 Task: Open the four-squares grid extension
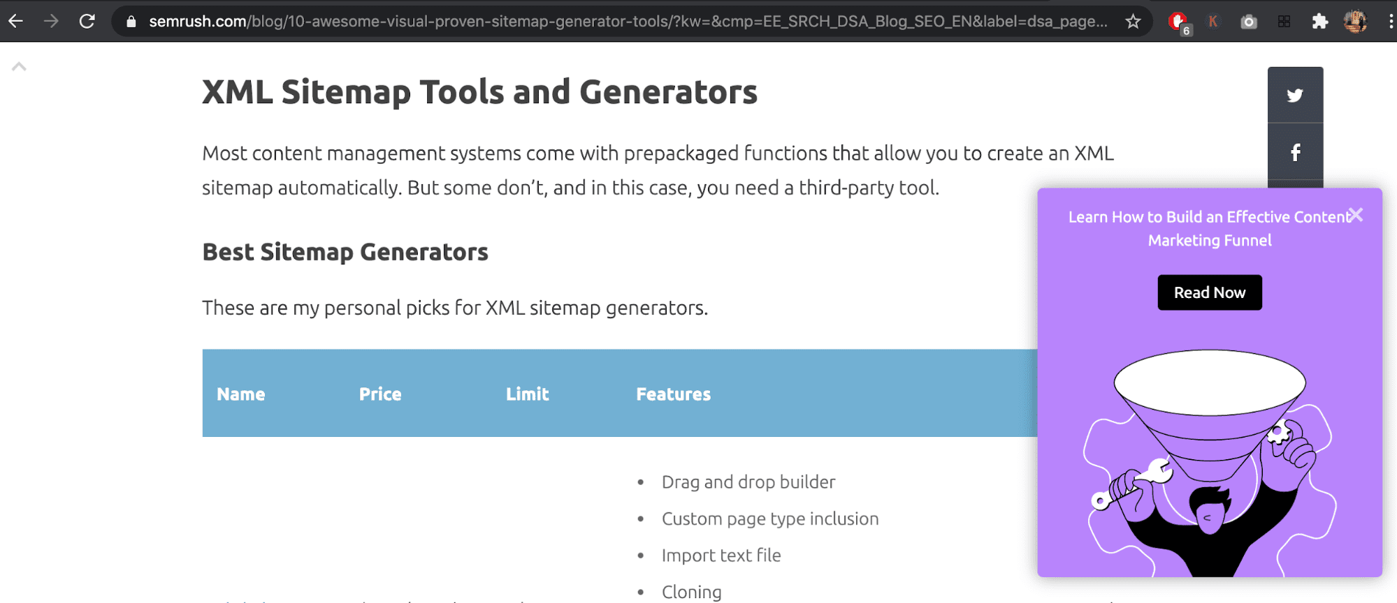pos(1284,22)
